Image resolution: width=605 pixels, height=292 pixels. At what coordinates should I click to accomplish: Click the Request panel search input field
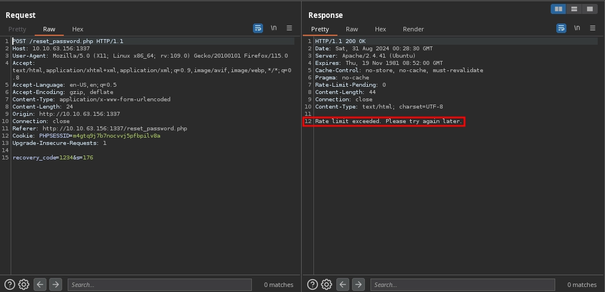(x=160, y=285)
